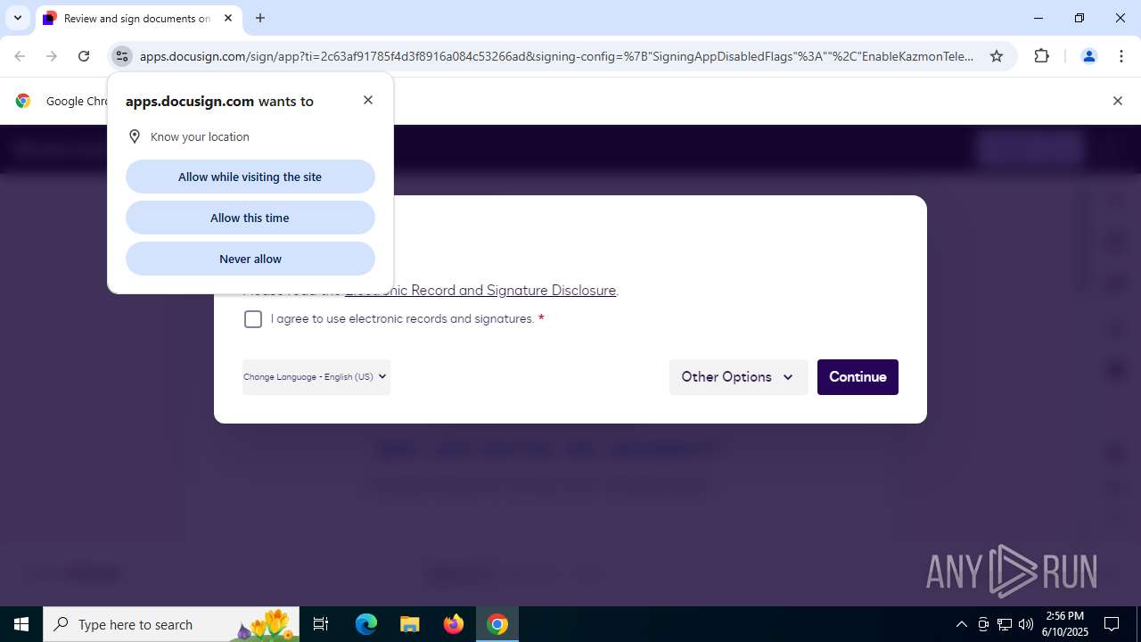The height and width of the screenshot is (642, 1141).
Task: Open the notification center icon
Action: [x=1112, y=624]
